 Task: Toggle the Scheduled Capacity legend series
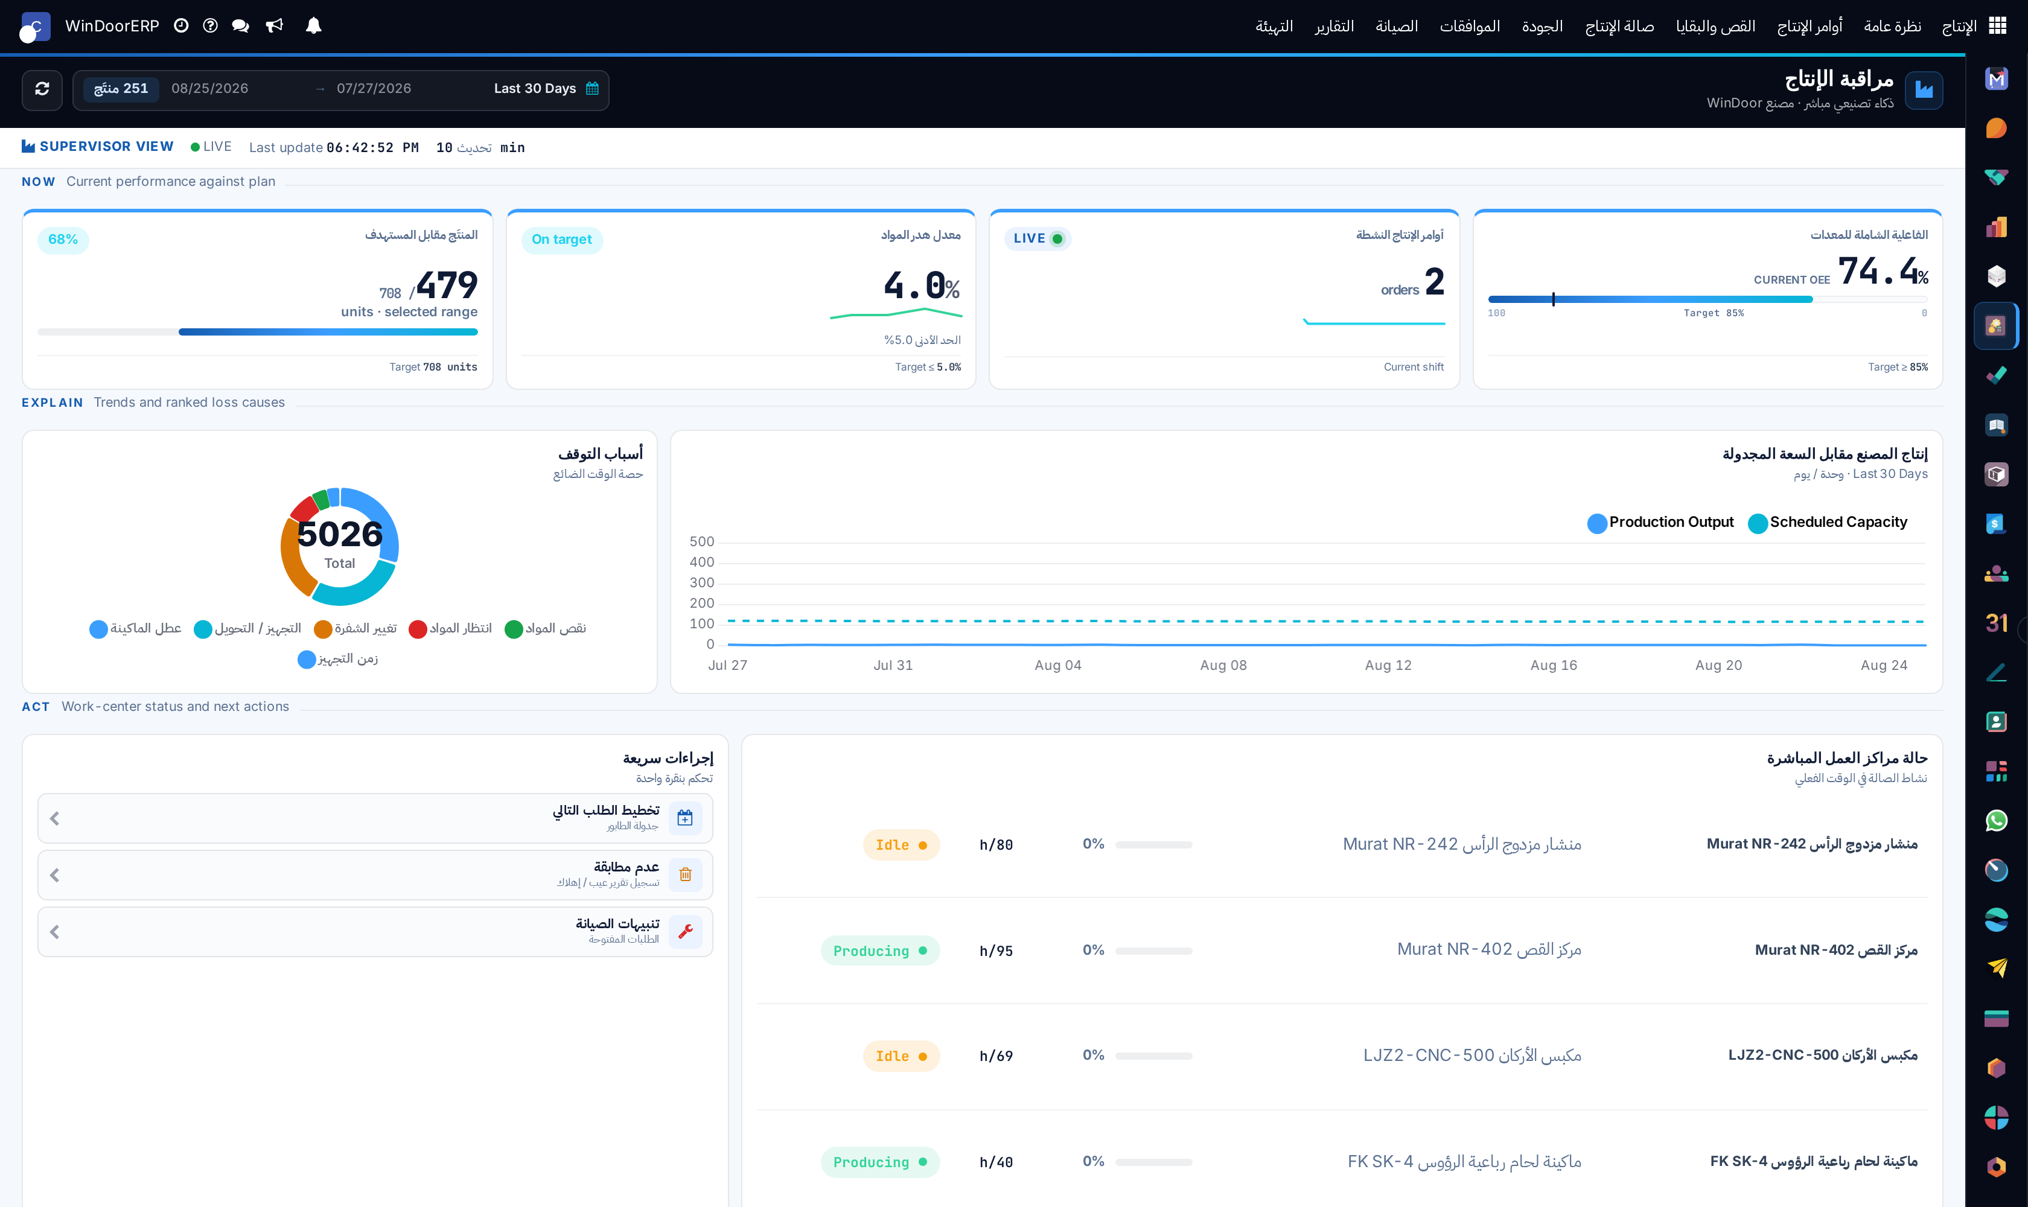pos(1827,523)
